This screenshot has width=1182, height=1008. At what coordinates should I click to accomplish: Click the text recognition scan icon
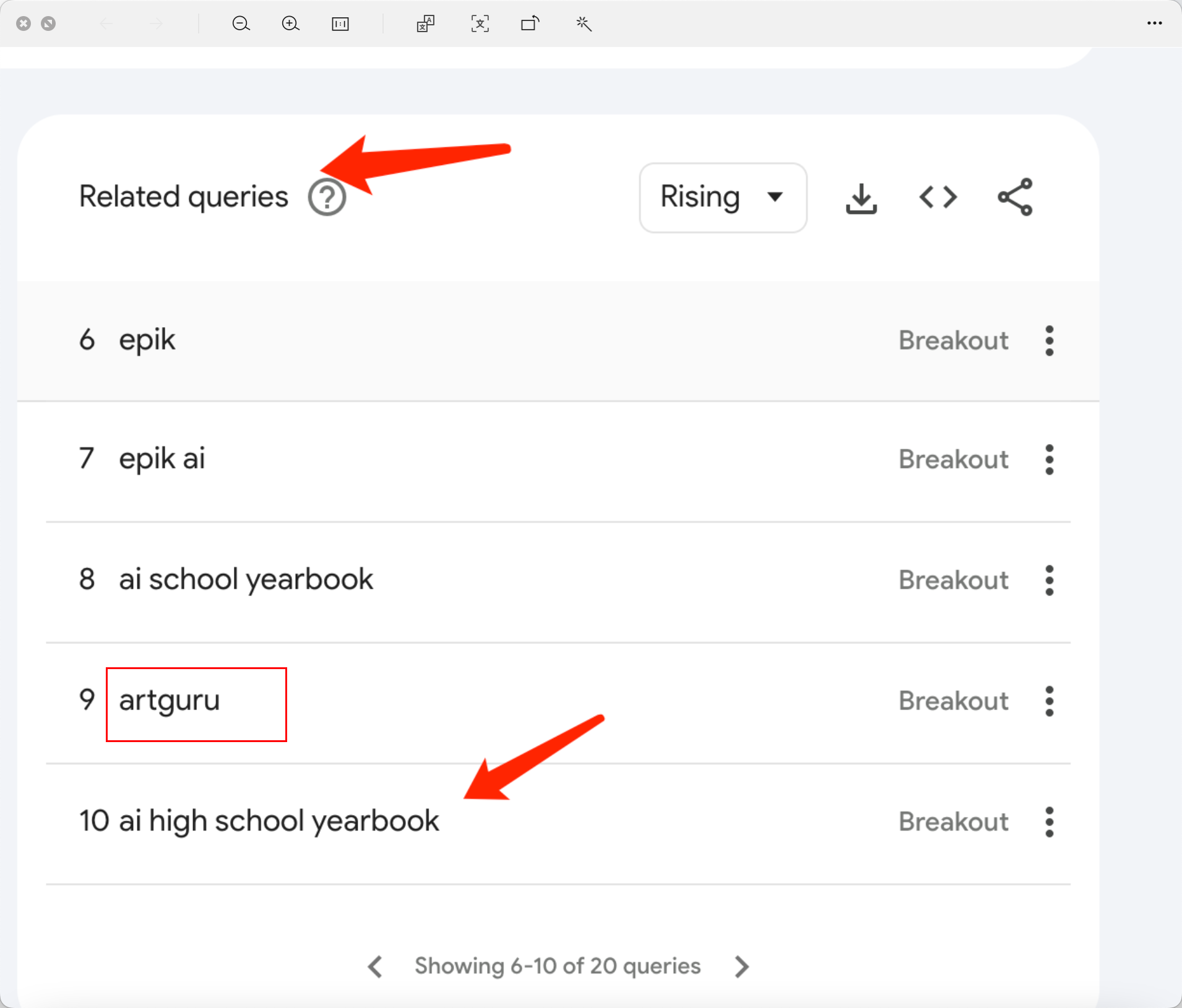pyautogui.click(x=480, y=24)
